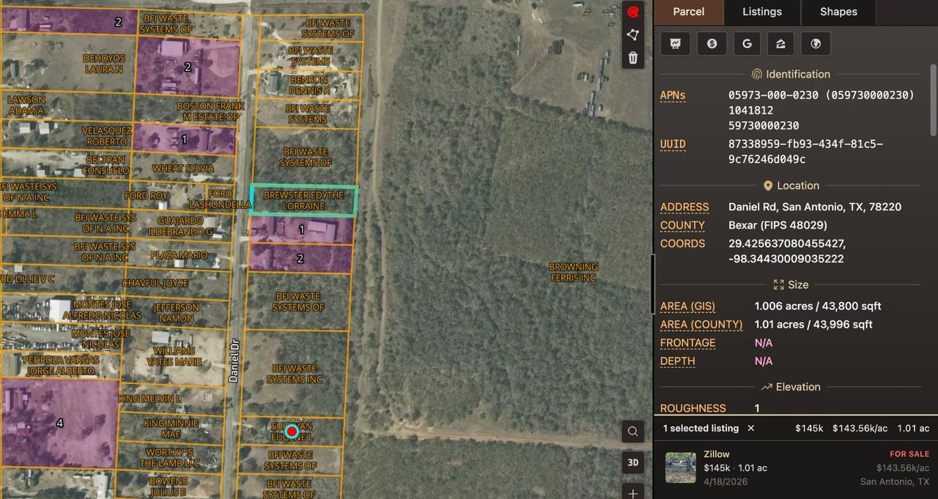Select the King Melvin L parcel
Screen dimensions: 938x499
point(149,398)
